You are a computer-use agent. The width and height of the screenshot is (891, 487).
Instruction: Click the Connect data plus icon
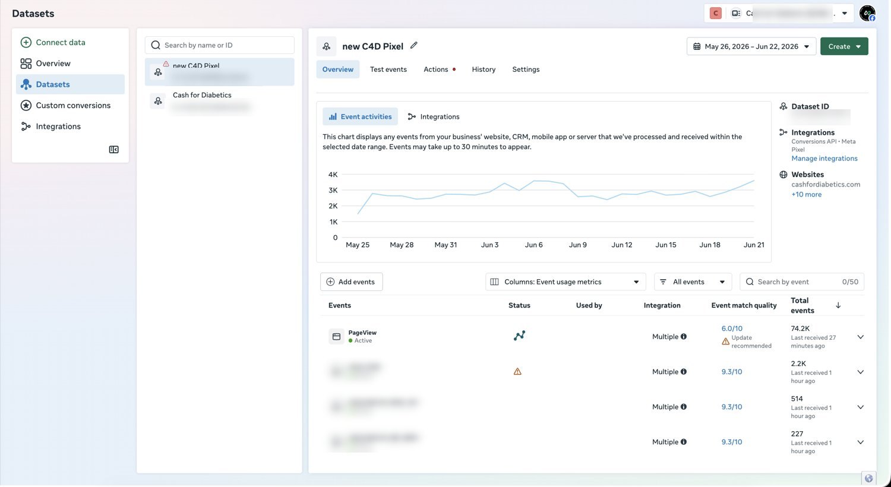click(26, 42)
